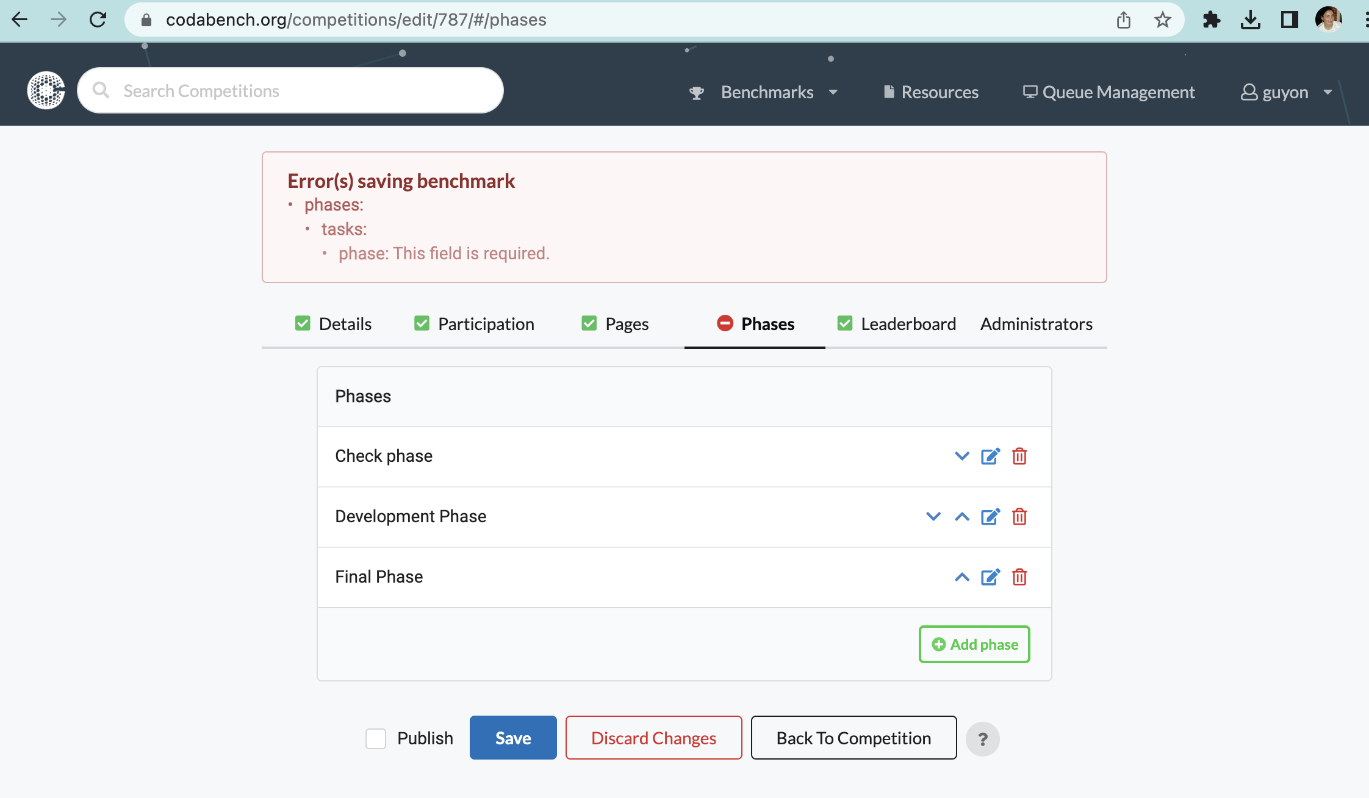Delete the Check phase via trash icon
This screenshot has width=1369, height=798.
tap(1019, 456)
